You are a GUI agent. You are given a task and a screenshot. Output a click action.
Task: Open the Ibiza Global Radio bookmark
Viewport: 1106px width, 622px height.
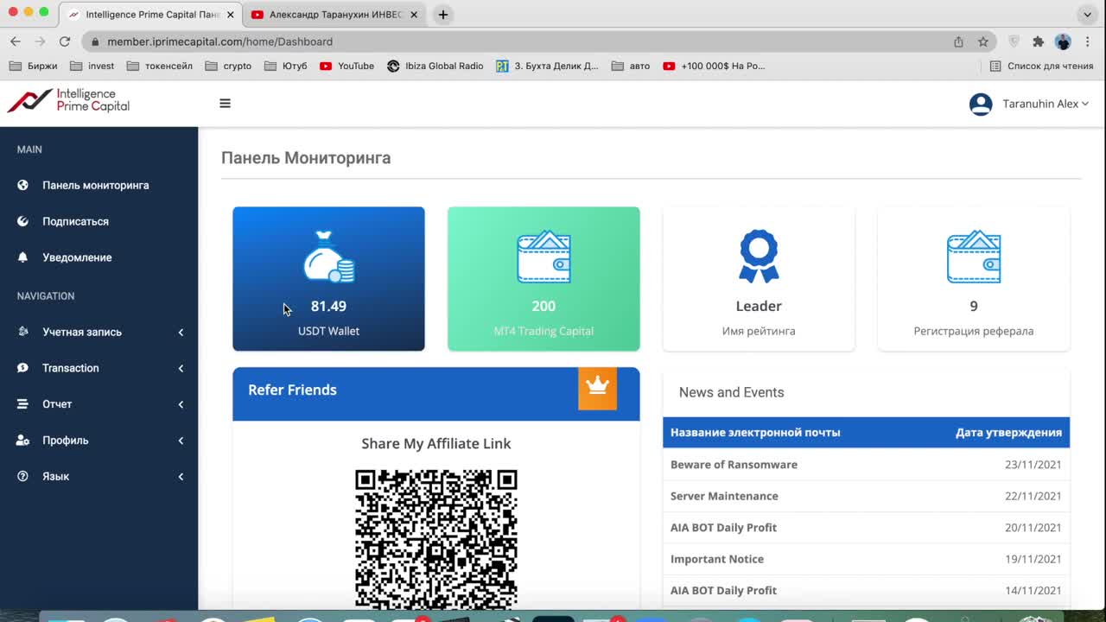click(x=435, y=66)
